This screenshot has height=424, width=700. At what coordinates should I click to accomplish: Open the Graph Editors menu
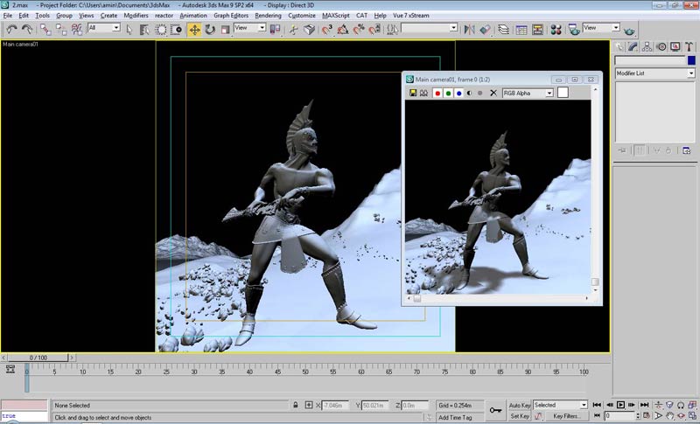[231, 16]
